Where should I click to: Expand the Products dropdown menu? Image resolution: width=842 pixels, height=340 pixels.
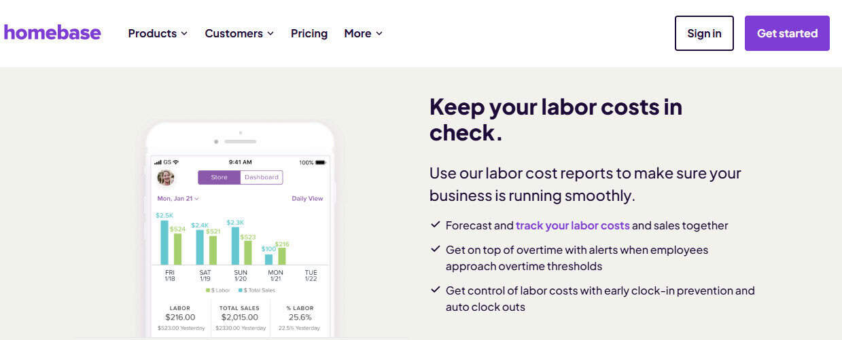click(158, 33)
